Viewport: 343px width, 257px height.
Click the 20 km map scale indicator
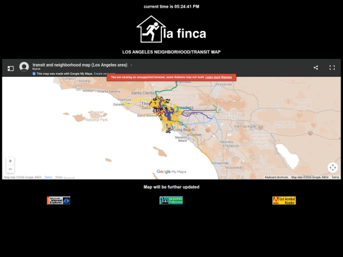pos(65,177)
